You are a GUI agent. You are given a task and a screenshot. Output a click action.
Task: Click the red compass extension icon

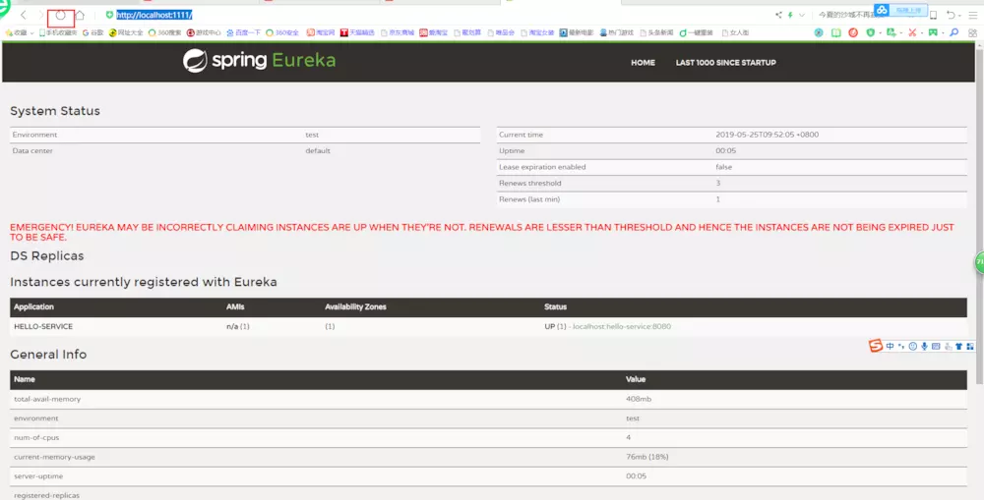[853, 32]
